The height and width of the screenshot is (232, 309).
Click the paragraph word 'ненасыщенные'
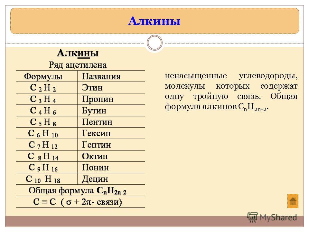(x=196, y=76)
